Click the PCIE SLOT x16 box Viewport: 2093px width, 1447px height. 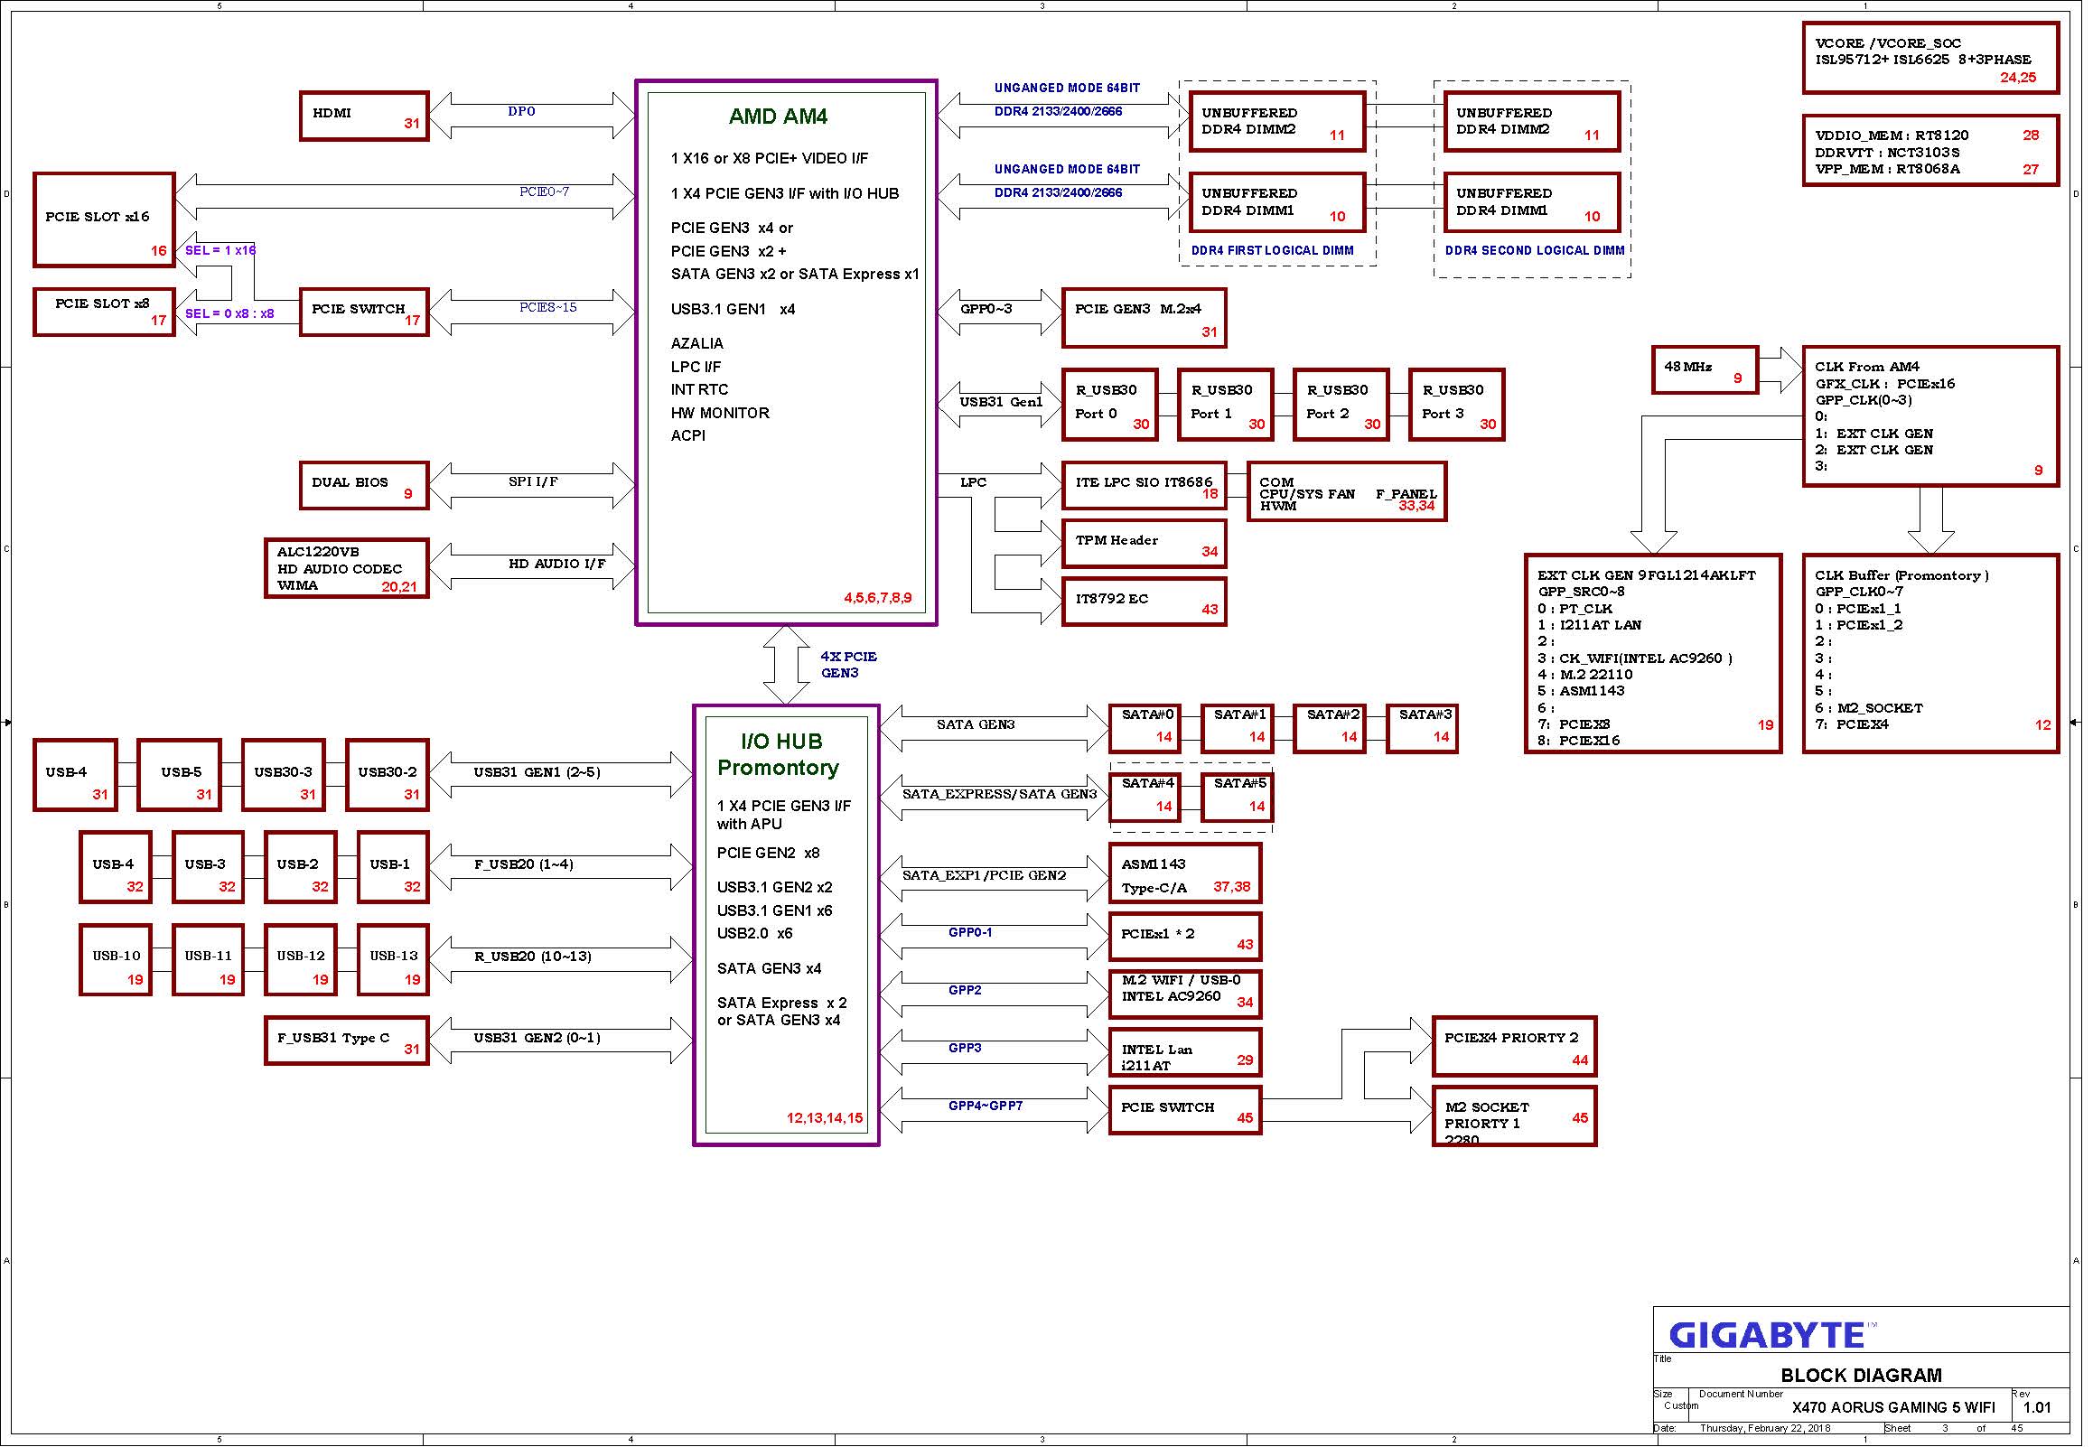[x=104, y=219]
